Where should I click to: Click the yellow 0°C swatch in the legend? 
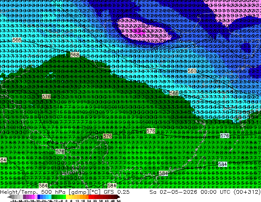(67, 197)
